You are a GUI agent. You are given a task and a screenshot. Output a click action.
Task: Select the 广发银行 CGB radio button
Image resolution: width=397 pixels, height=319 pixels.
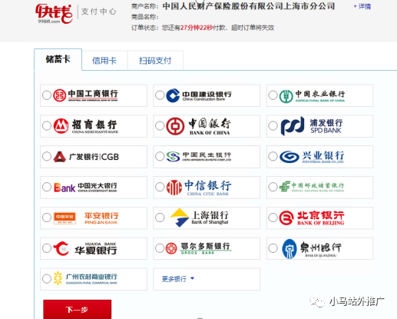pyautogui.click(x=47, y=156)
